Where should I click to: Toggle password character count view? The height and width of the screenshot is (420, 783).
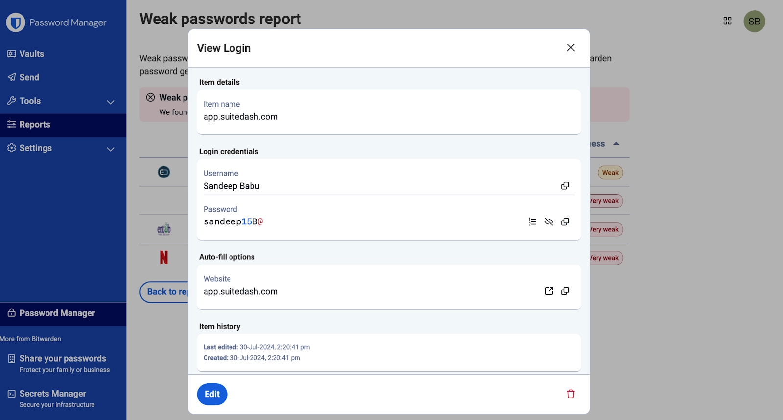532,222
